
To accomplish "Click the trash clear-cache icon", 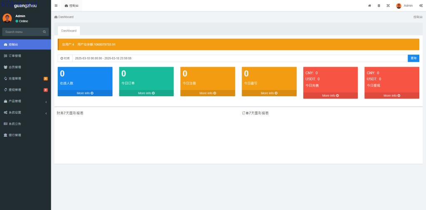I will point(379,5).
